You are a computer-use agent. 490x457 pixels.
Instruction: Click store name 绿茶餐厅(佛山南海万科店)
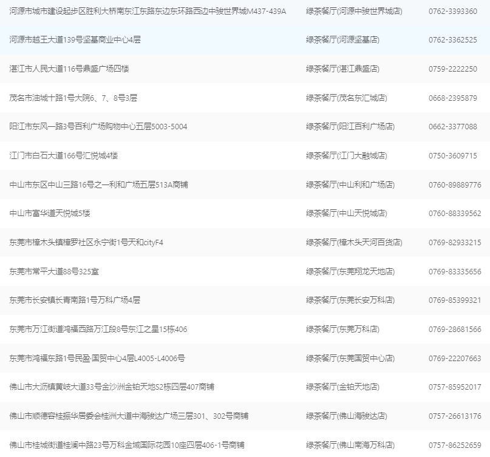coord(350,445)
